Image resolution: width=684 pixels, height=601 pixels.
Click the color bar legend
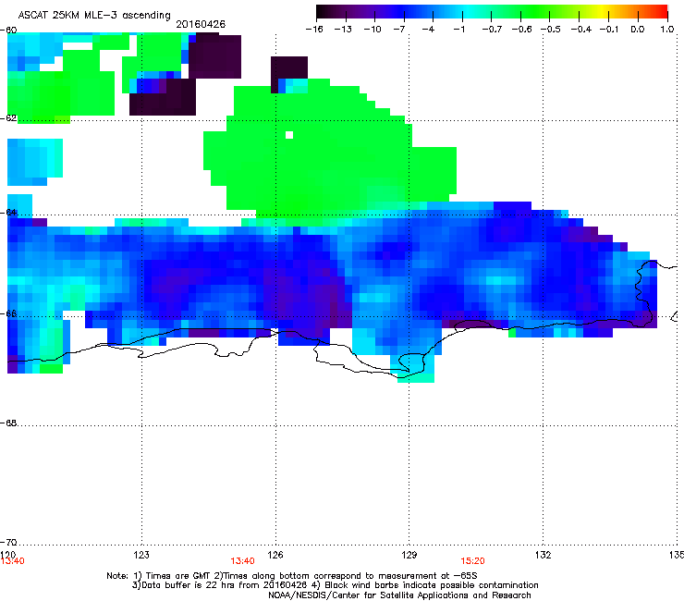pyautogui.click(x=492, y=12)
